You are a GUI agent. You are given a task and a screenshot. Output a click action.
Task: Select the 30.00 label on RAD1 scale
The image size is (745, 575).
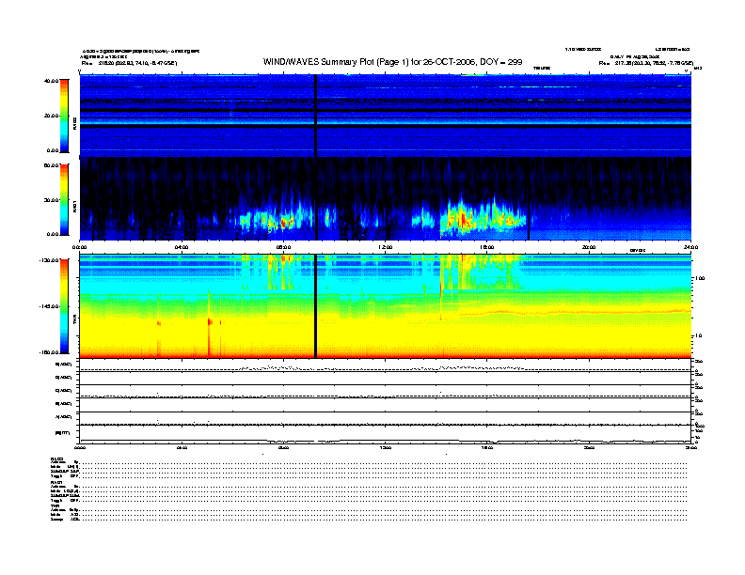pyautogui.click(x=51, y=200)
